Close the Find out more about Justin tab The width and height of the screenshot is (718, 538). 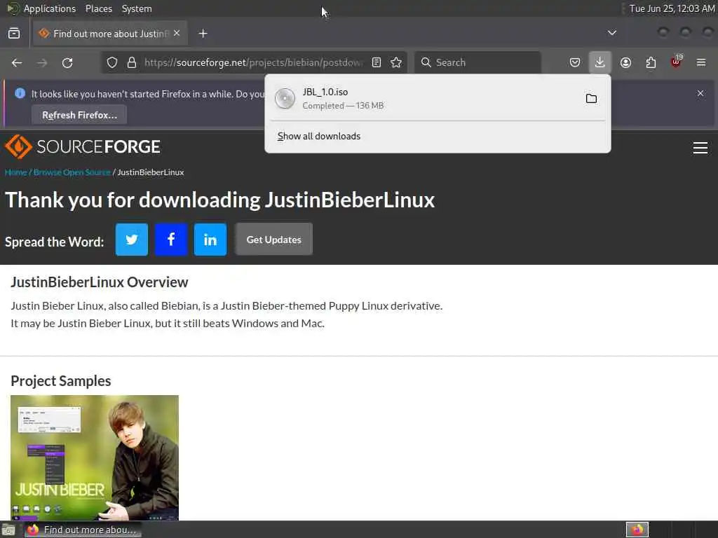point(177,34)
